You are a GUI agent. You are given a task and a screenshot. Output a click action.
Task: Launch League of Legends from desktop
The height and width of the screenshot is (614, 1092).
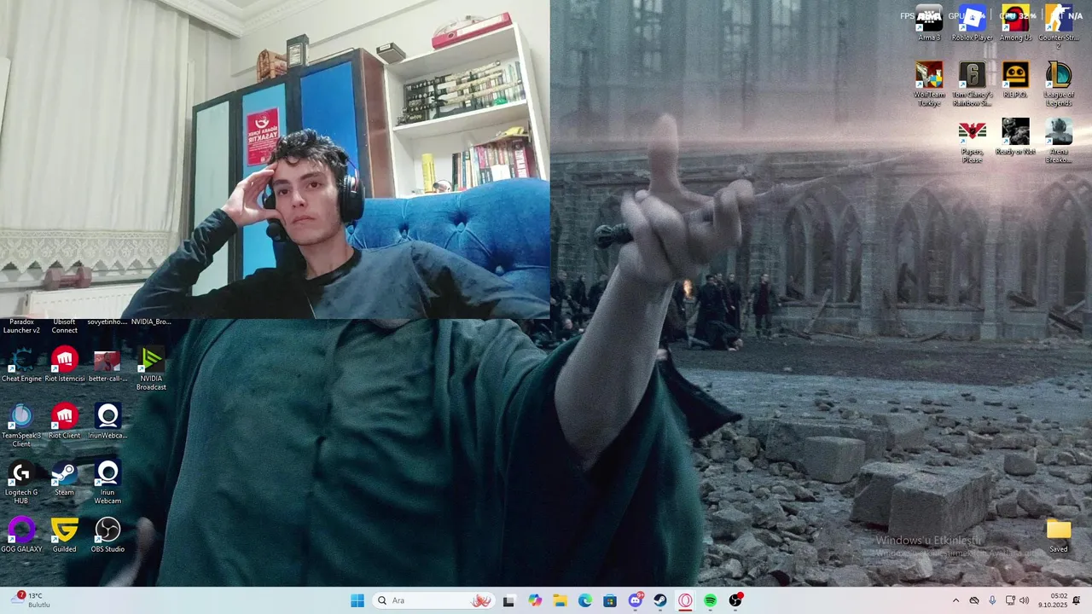[x=1059, y=84]
